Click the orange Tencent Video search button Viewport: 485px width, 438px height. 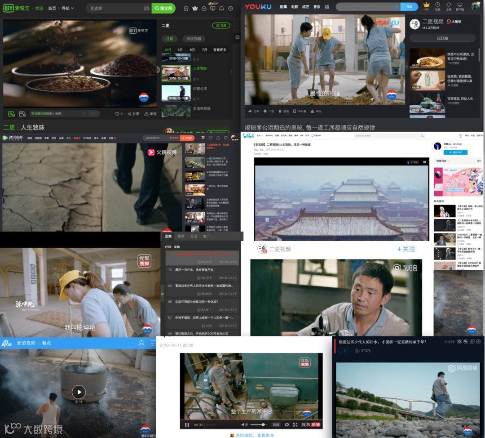(x=187, y=138)
